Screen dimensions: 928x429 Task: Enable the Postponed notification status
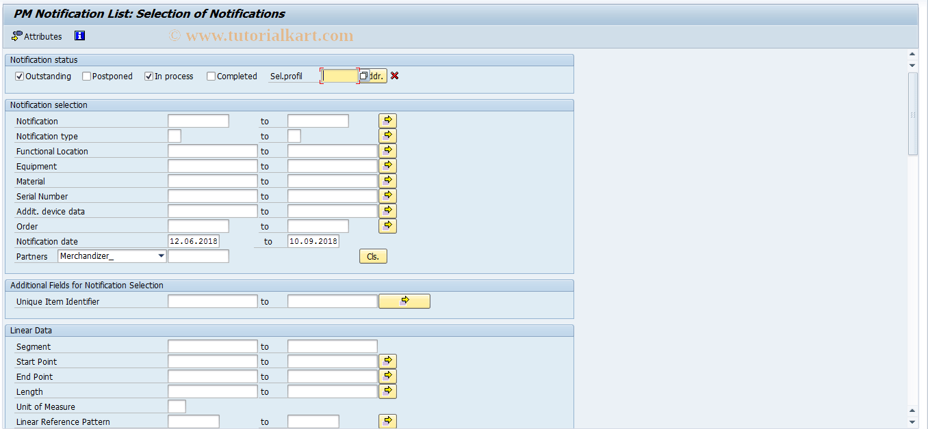(86, 76)
